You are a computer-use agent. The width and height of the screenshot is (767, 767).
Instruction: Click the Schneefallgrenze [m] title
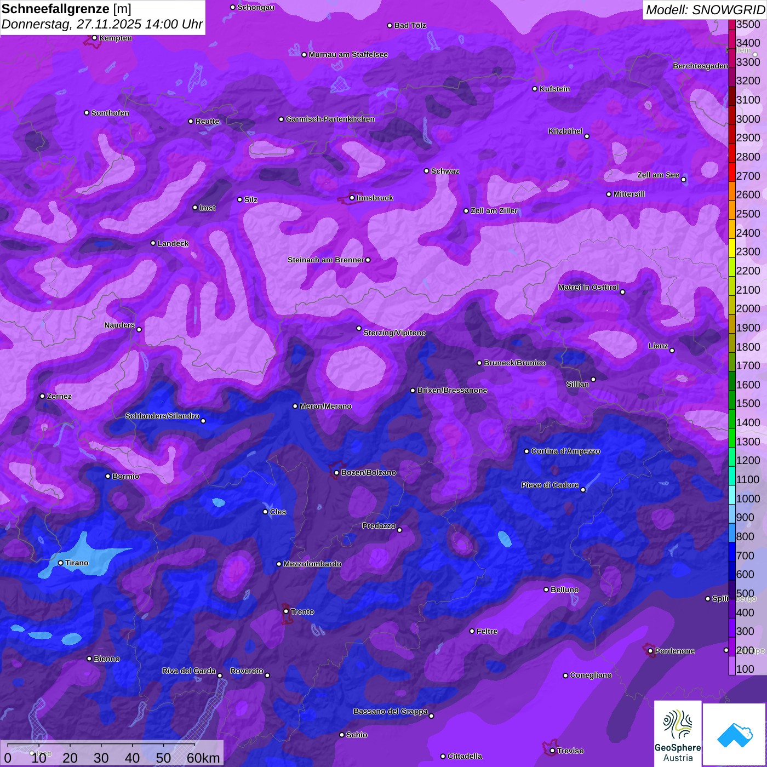pyautogui.click(x=66, y=9)
